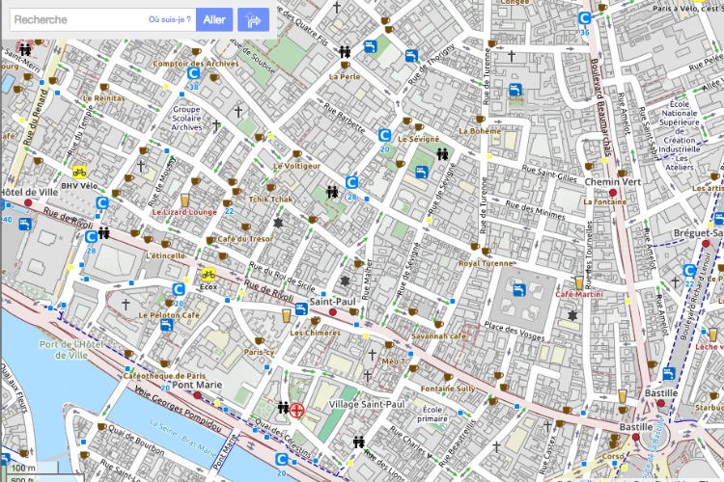Viewport: 724px width, 482px height.
Task: Click the 100 m scale bar
Action: 31,469
